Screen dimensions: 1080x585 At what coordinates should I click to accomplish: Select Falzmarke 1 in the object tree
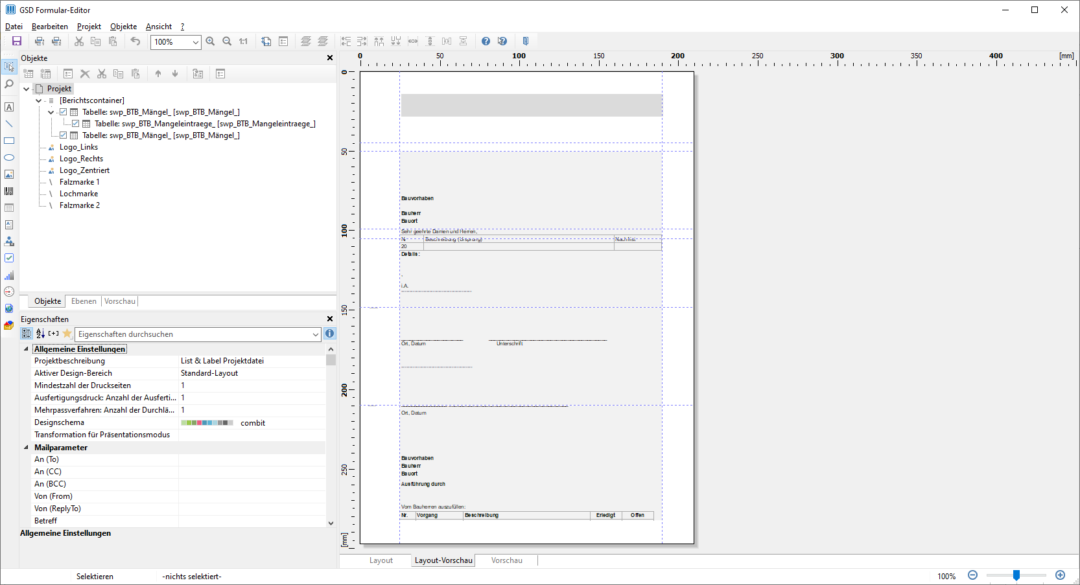coord(79,182)
